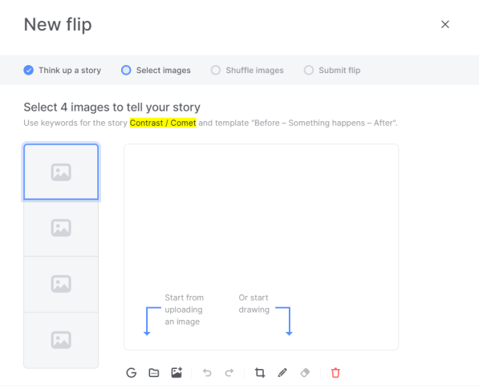479x389 pixels.
Task: Select the fourth image slot thumbnail
Action: click(x=61, y=340)
